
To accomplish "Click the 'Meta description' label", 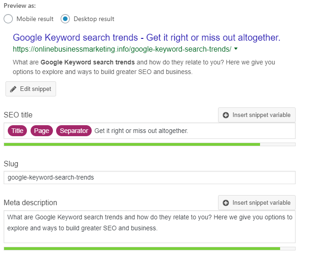I will [30, 203].
